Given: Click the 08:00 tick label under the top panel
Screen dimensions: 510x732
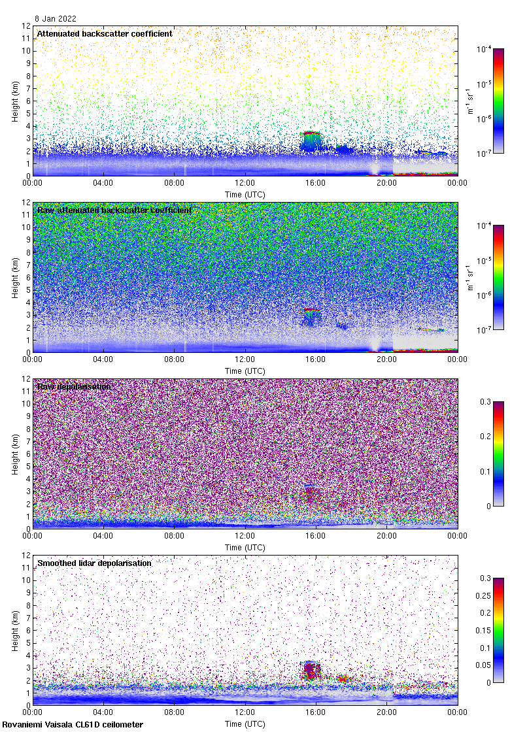Looking at the screenshot, I should tap(174, 183).
